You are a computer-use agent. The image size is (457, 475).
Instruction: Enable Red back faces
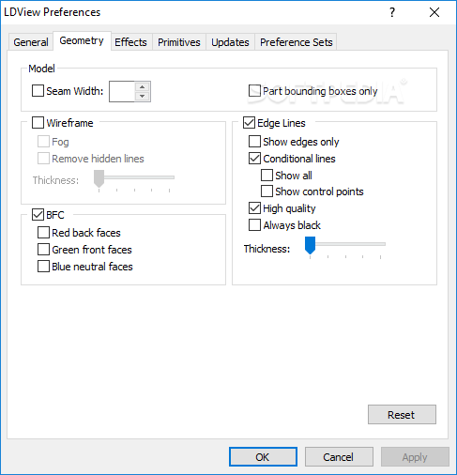point(43,233)
